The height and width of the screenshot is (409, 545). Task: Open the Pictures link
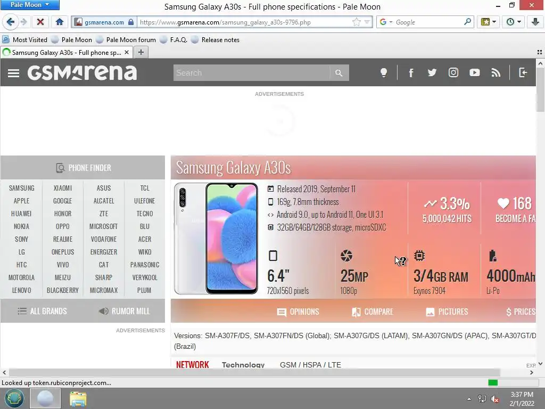pos(447,312)
